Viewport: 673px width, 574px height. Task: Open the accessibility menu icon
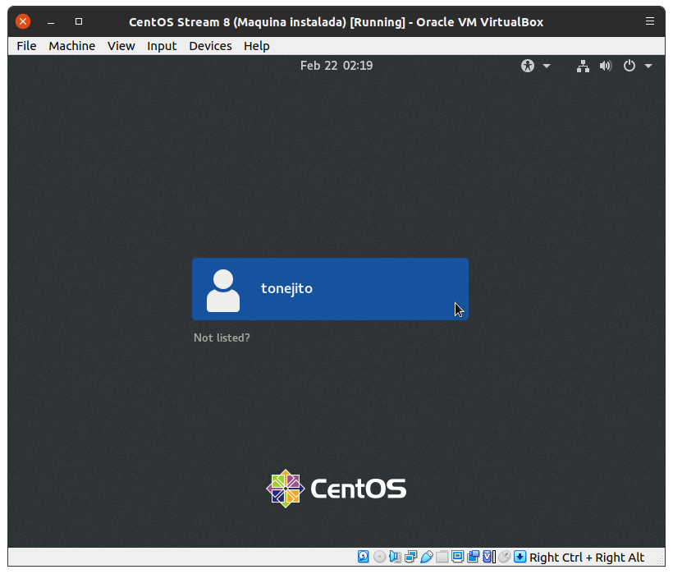pyautogui.click(x=528, y=66)
